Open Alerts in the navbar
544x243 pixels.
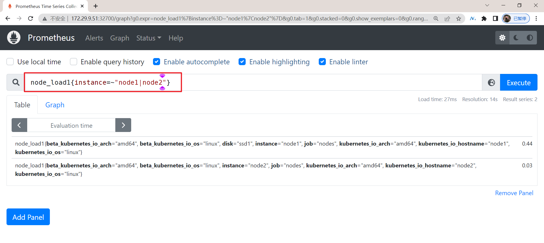pos(94,38)
